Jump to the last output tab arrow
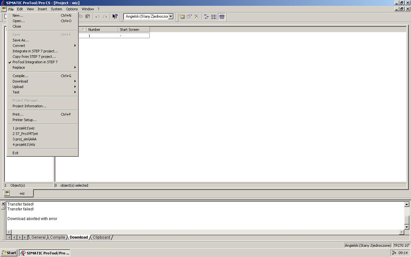 coord(25,237)
